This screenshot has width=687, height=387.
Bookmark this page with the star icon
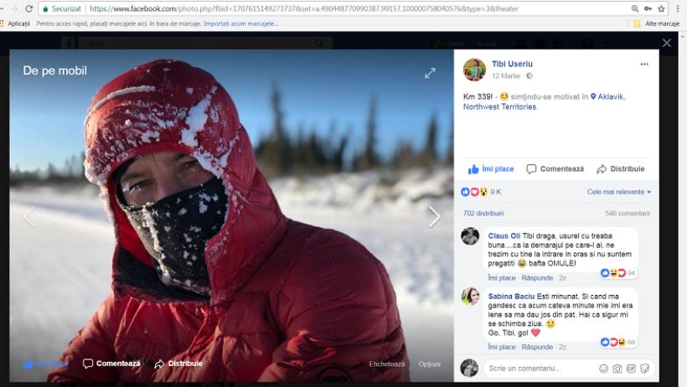[x=661, y=8]
